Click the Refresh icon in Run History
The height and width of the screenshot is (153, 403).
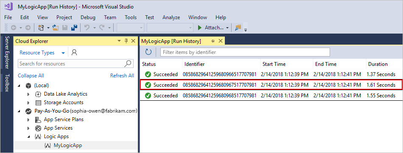148,52
